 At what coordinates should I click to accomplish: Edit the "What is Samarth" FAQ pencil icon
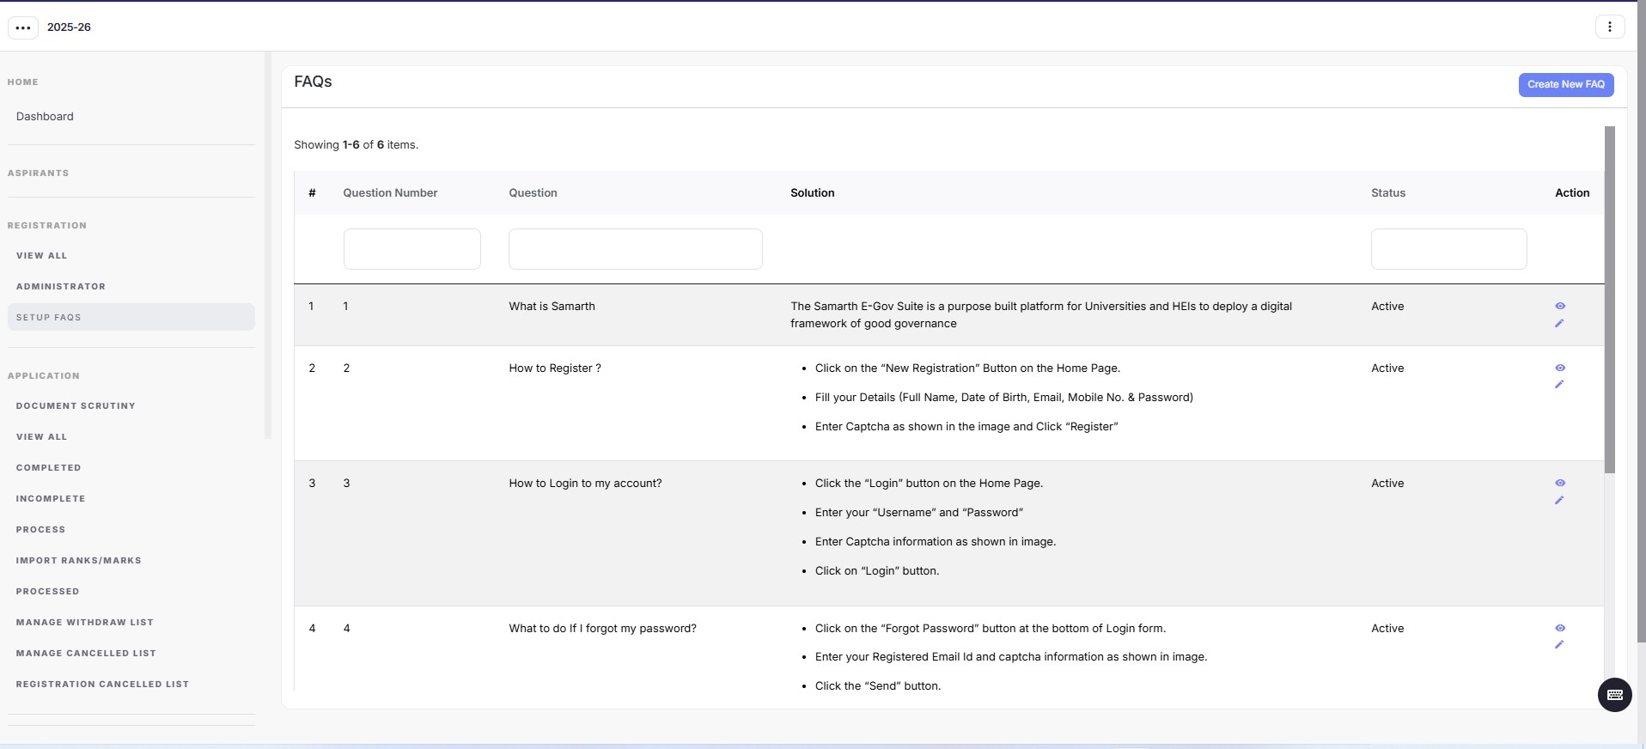1559,324
